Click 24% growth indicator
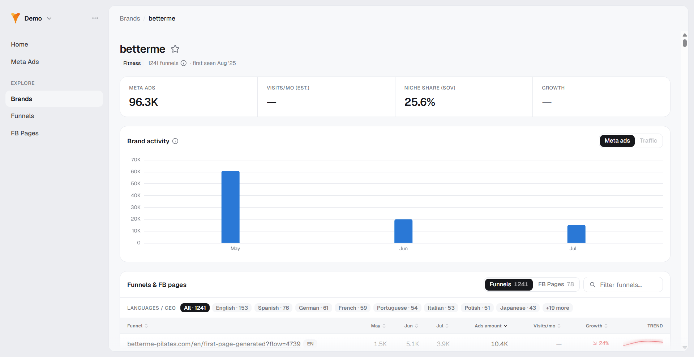694x357 pixels. click(x=601, y=343)
